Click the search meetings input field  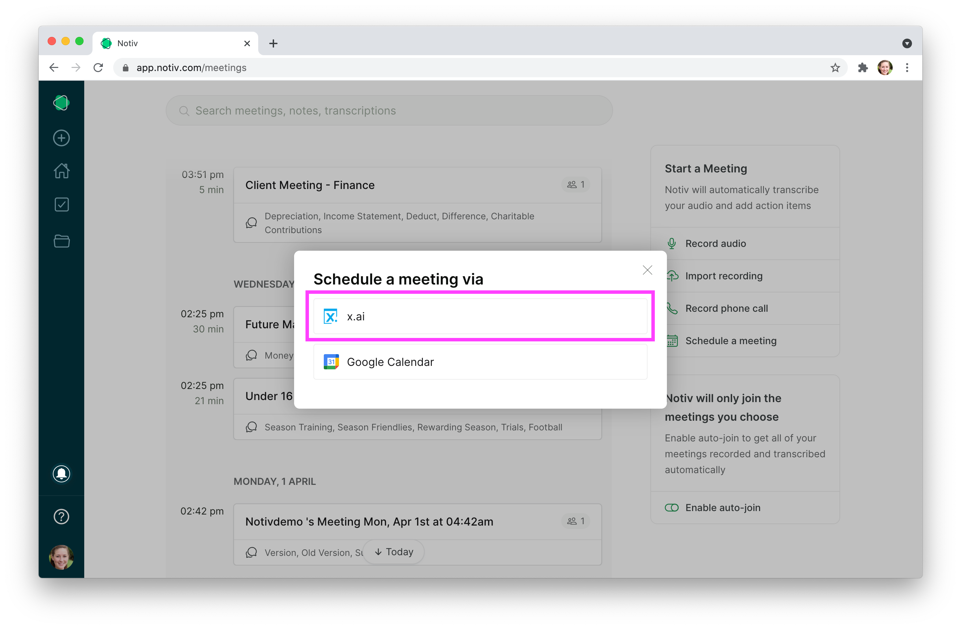(x=389, y=111)
